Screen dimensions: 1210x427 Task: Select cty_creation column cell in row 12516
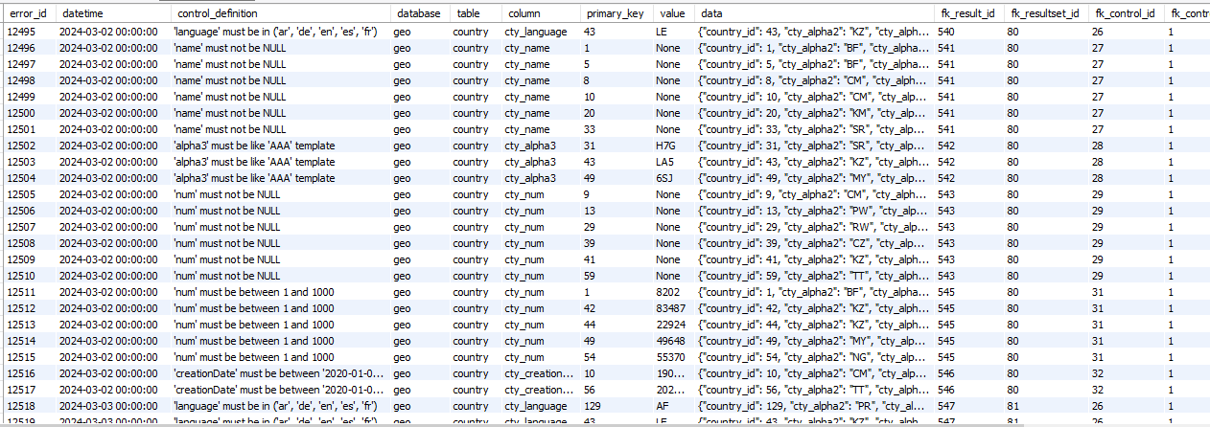(x=541, y=373)
